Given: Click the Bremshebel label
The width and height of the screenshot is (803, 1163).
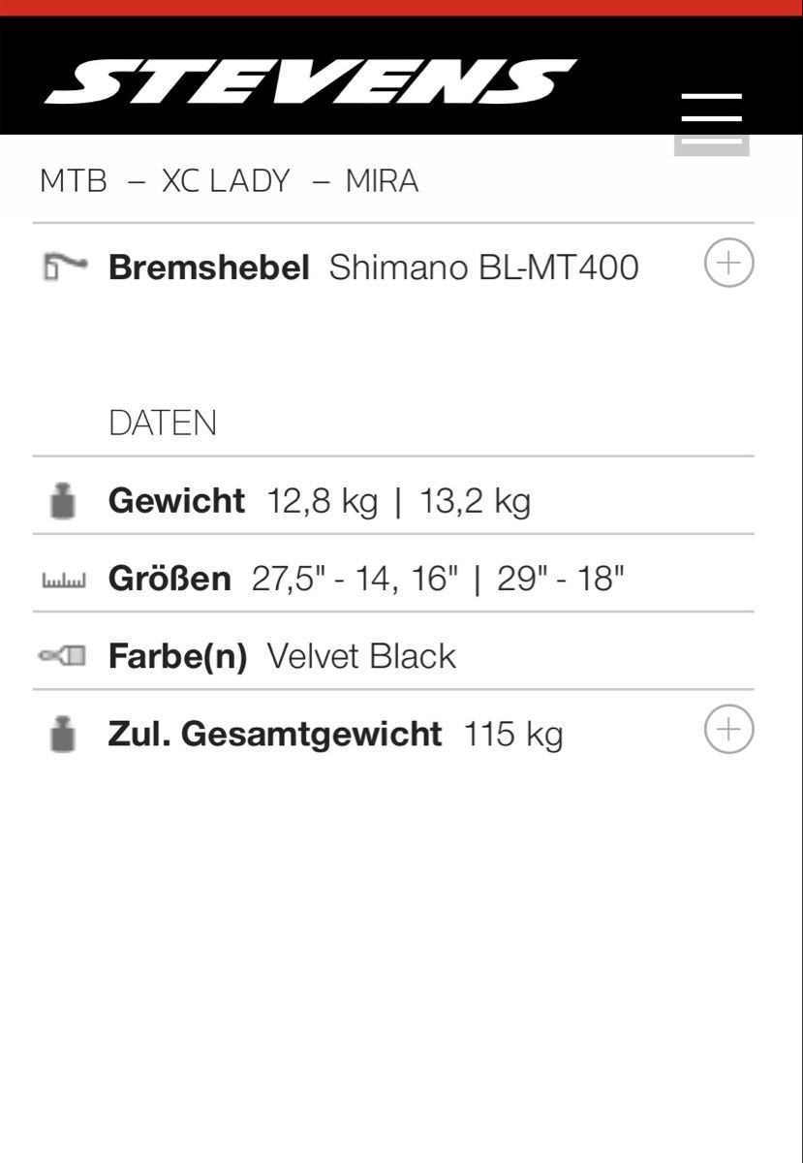Looking at the screenshot, I should [209, 267].
